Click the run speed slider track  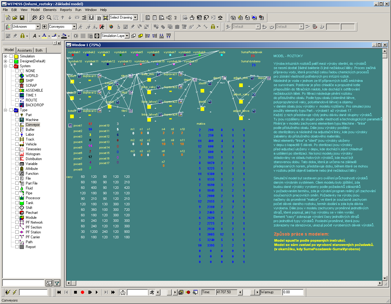pos(167,292)
